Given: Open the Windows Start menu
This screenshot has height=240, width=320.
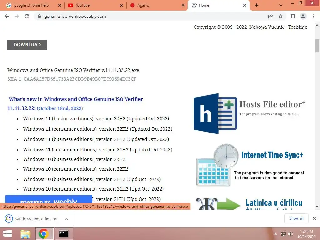Looking at the screenshot, I should [x=7, y=234].
